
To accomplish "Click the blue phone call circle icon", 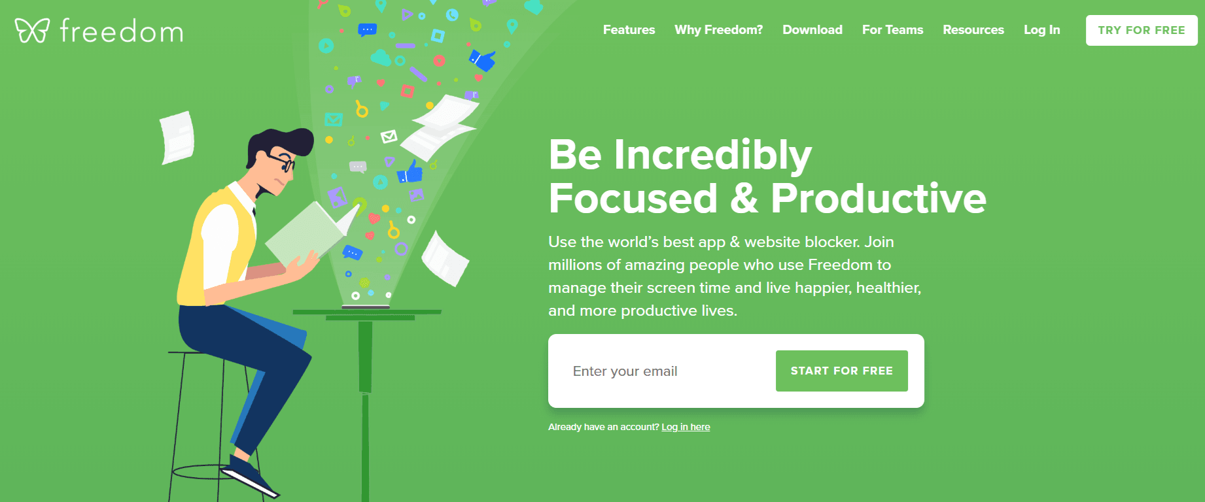I will click(x=452, y=14).
